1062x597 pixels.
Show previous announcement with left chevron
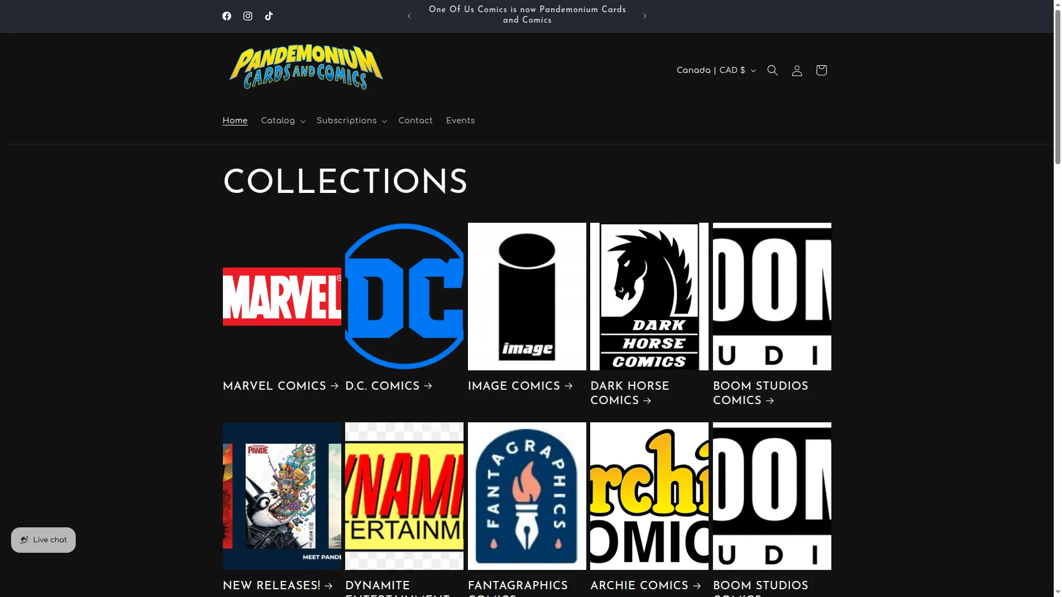pyautogui.click(x=409, y=16)
